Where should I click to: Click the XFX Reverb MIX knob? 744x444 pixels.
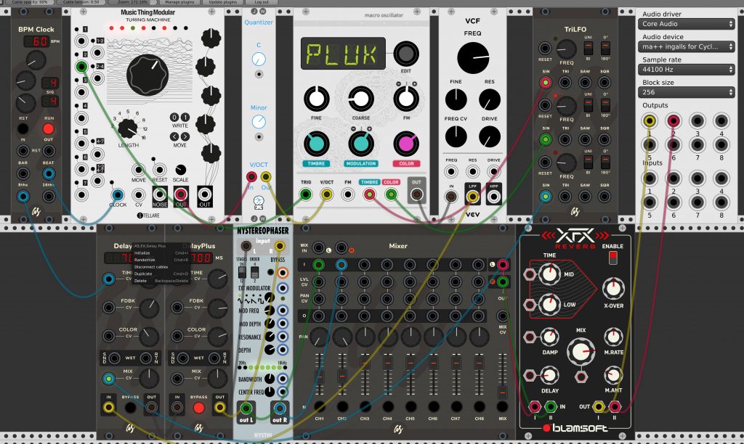tap(581, 351)
